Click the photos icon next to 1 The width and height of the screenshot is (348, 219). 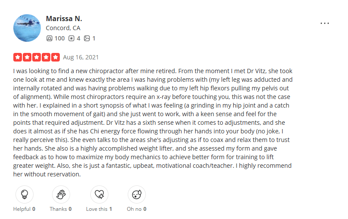(87, 38)
